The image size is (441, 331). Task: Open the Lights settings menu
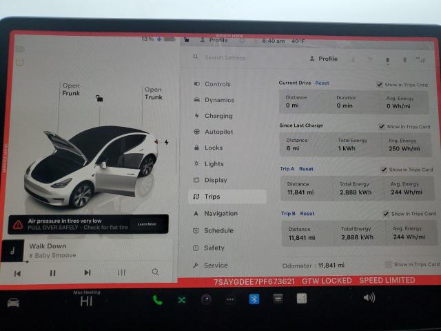pos(214,164)
